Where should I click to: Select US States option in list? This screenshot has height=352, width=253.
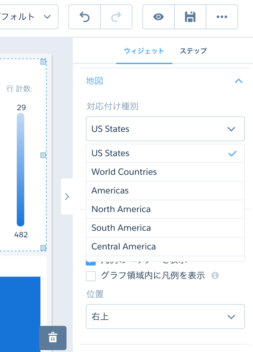165,153
